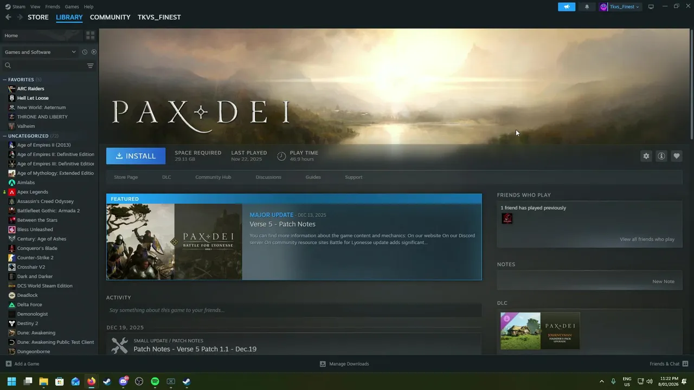This screenshot has width=694, height=390.
Task: Show game info icon for Pax Dei
Action: pos(661,156)
